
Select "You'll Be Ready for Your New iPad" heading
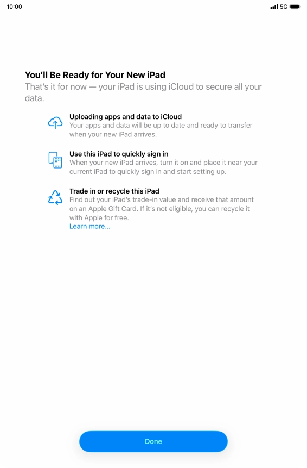(x=95, y=75)
